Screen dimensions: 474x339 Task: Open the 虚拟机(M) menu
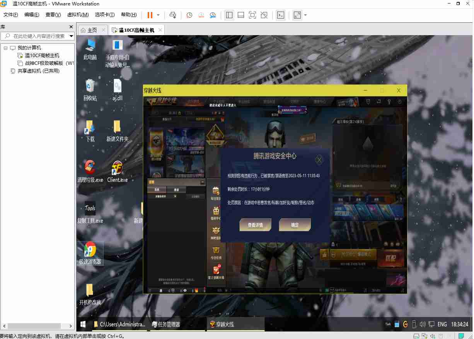click(x=78, y=15)
